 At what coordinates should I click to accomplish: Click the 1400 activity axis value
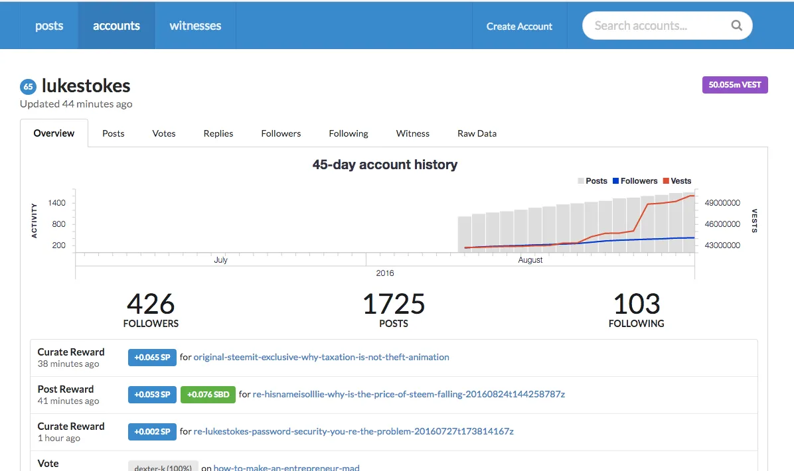(x=56, y=203)
